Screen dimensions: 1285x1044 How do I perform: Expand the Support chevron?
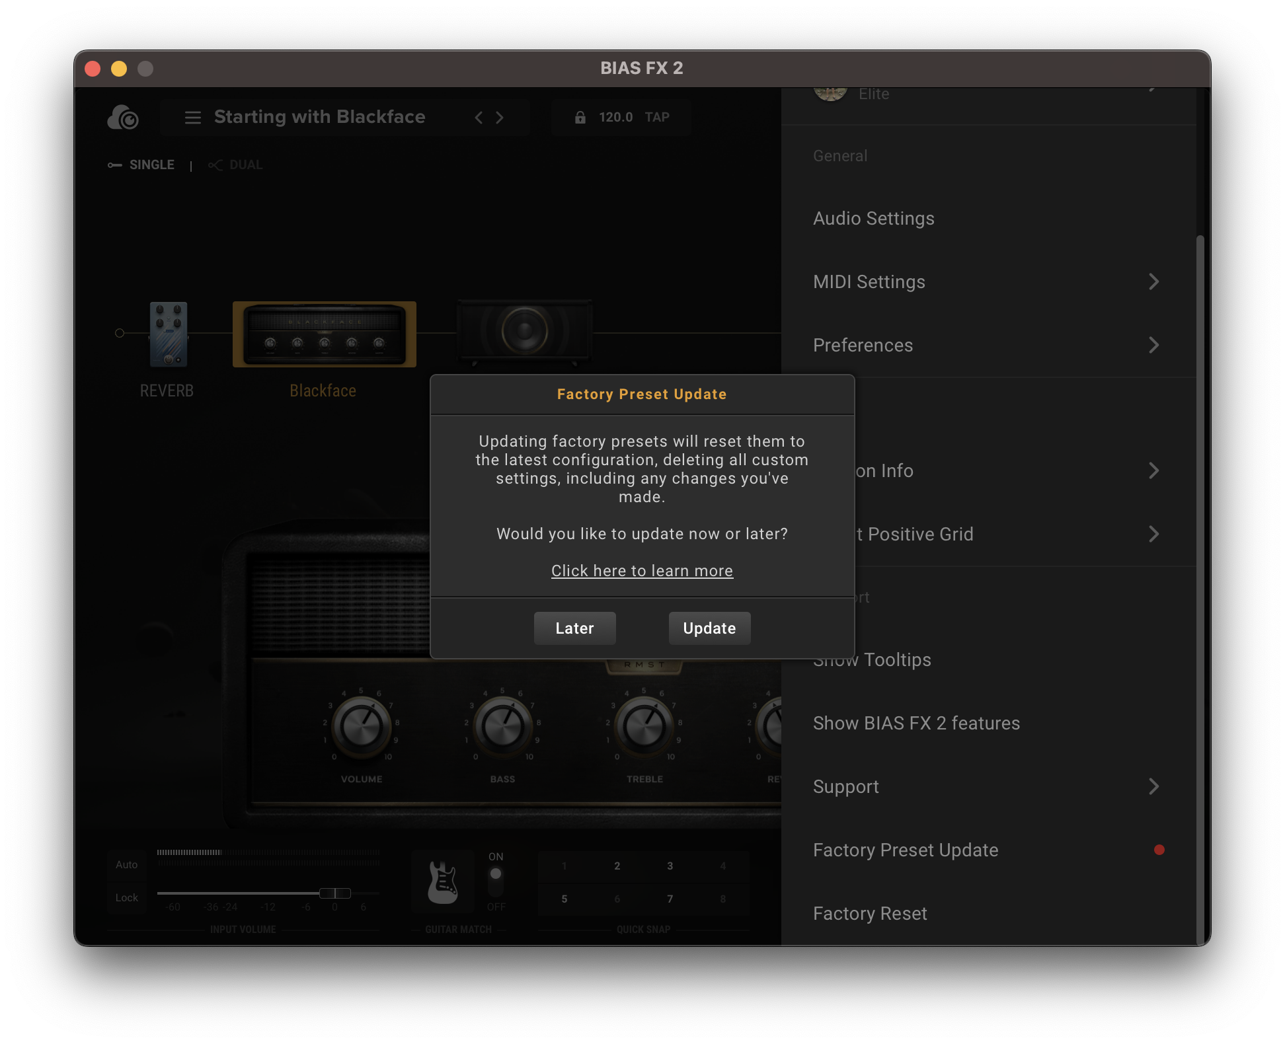point(1154,787)
